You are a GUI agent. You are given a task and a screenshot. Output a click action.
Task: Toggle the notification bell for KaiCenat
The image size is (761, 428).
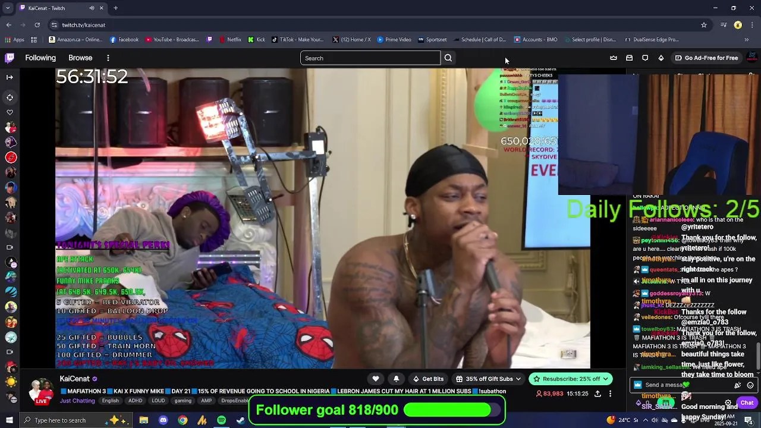tap(397, 379)
